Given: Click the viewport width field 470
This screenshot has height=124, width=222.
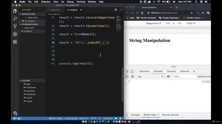Looking at the screenshot, I should point(168,23).
